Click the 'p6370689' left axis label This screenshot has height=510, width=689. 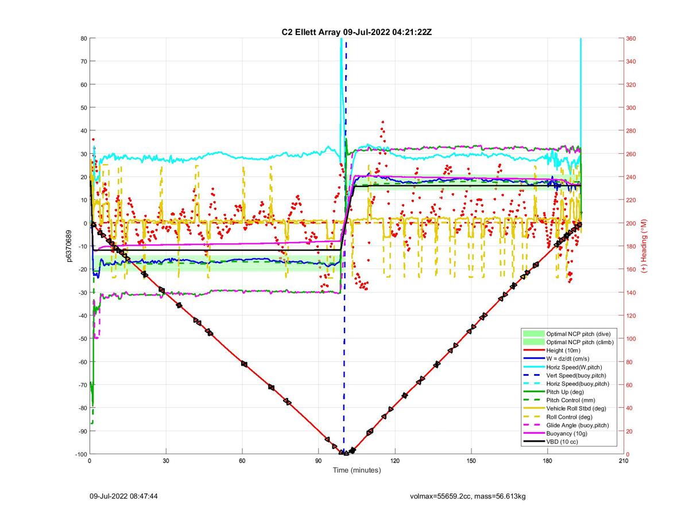tap(69, 246)
